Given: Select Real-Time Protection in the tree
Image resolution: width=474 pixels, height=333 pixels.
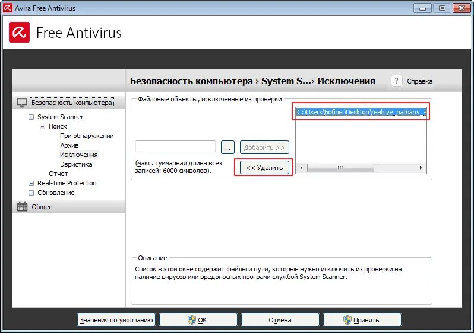Looking at the screenshot, I should pos(67,183).
